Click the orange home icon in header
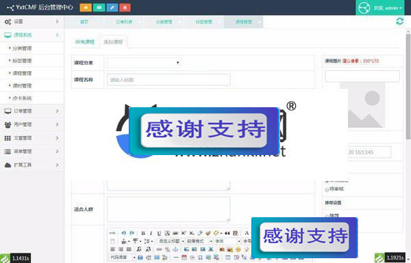 [x=86, y=8]
